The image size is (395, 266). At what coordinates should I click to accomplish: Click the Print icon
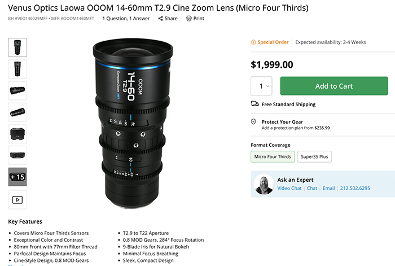(x=189, y=18)
